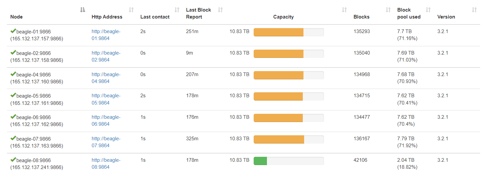Screen dimensions: 501x173
Task: Click the Node column header label
Action: 17,17
